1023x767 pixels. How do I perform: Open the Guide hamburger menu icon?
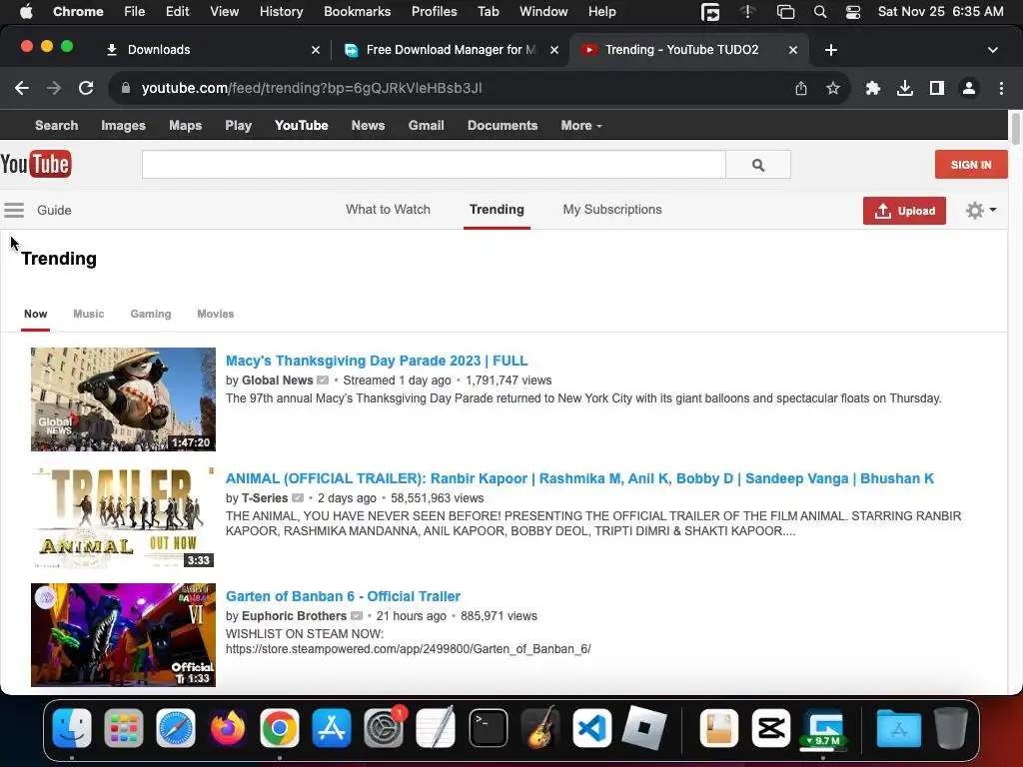tap(14, 210)
